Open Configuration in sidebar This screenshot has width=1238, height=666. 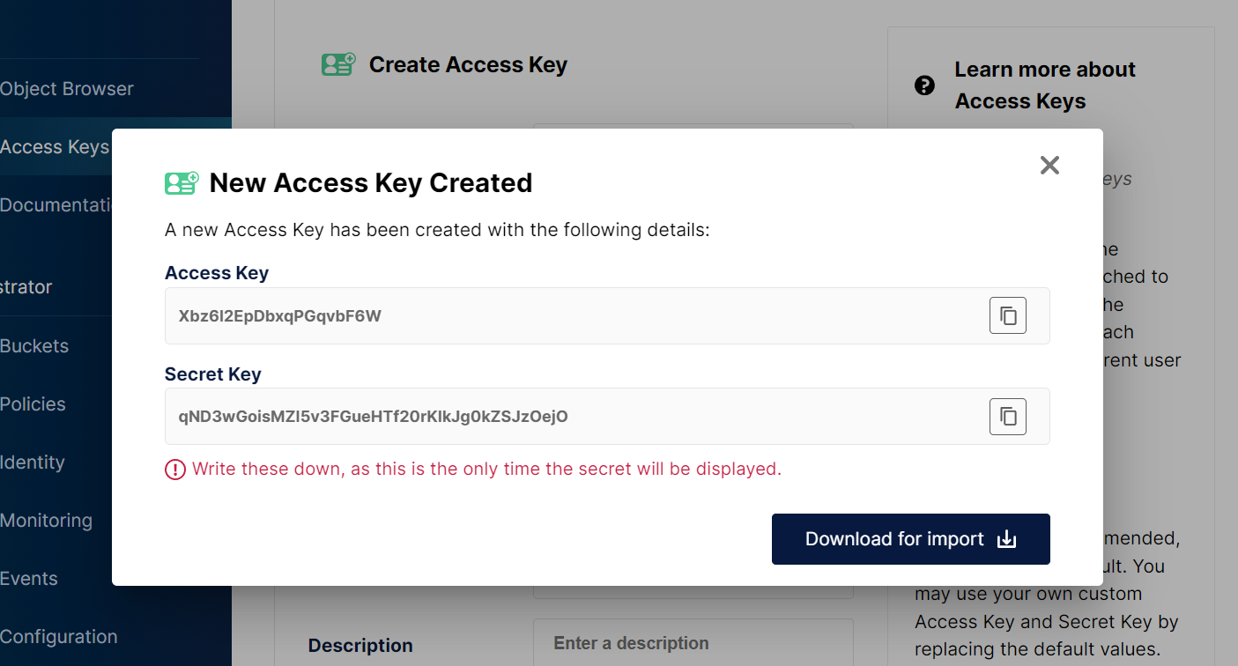pos(59,637)
